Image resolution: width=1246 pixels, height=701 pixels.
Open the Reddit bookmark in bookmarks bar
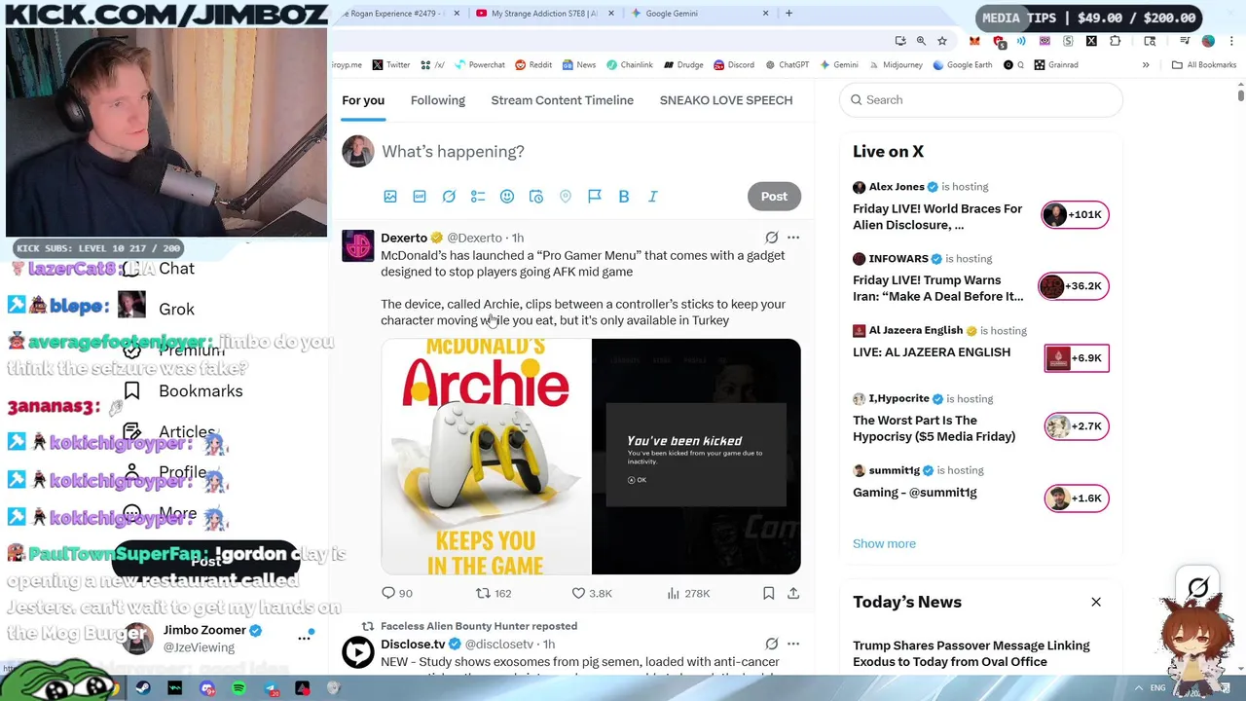click(x=533, y=65)
